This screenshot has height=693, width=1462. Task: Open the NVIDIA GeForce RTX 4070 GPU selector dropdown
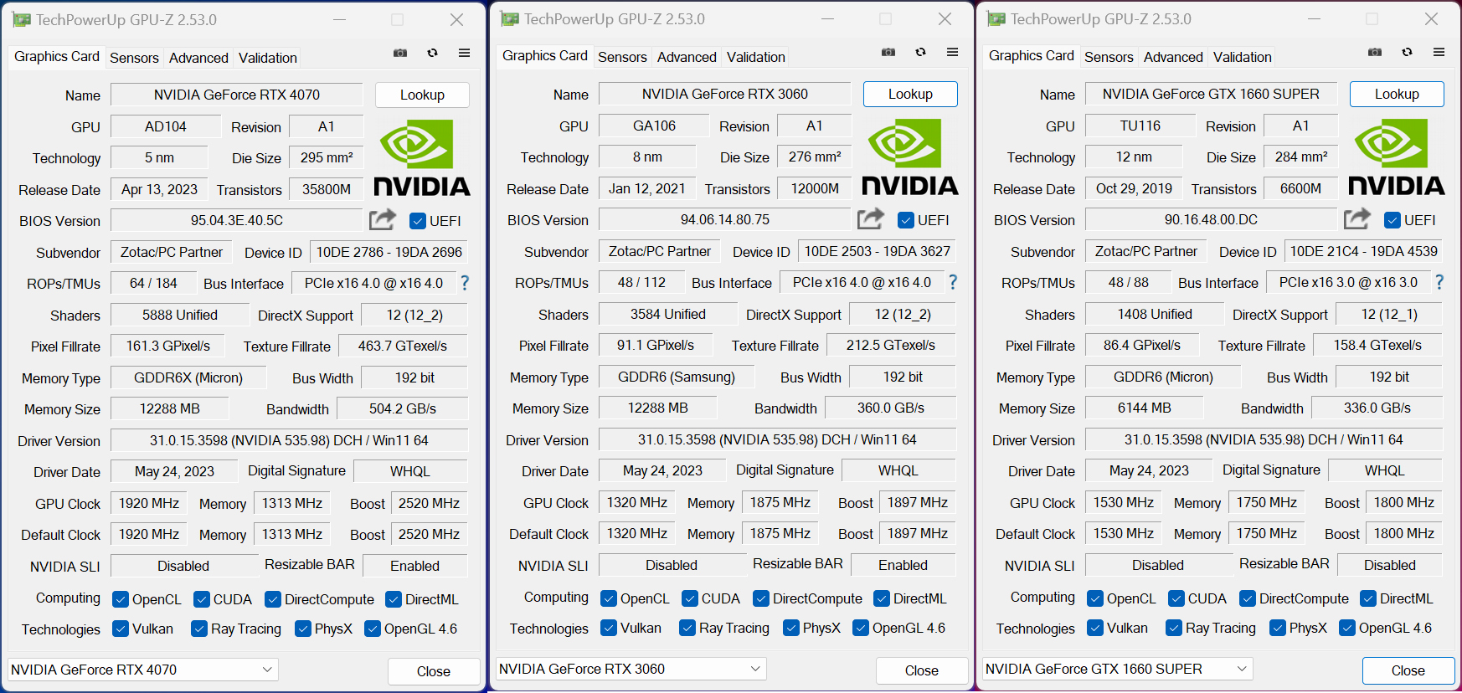click(x=143, y=670)
